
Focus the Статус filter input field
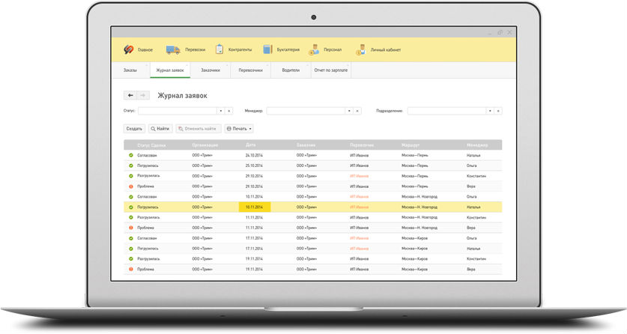[178, 111]
